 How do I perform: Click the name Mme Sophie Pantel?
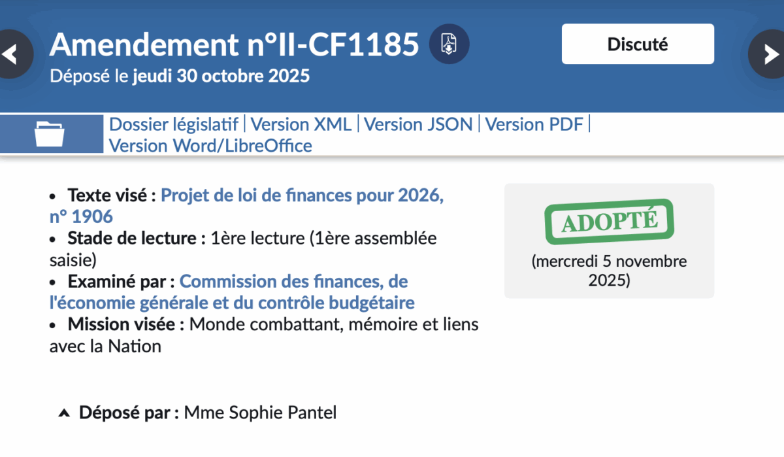click(x=260, y=413)
